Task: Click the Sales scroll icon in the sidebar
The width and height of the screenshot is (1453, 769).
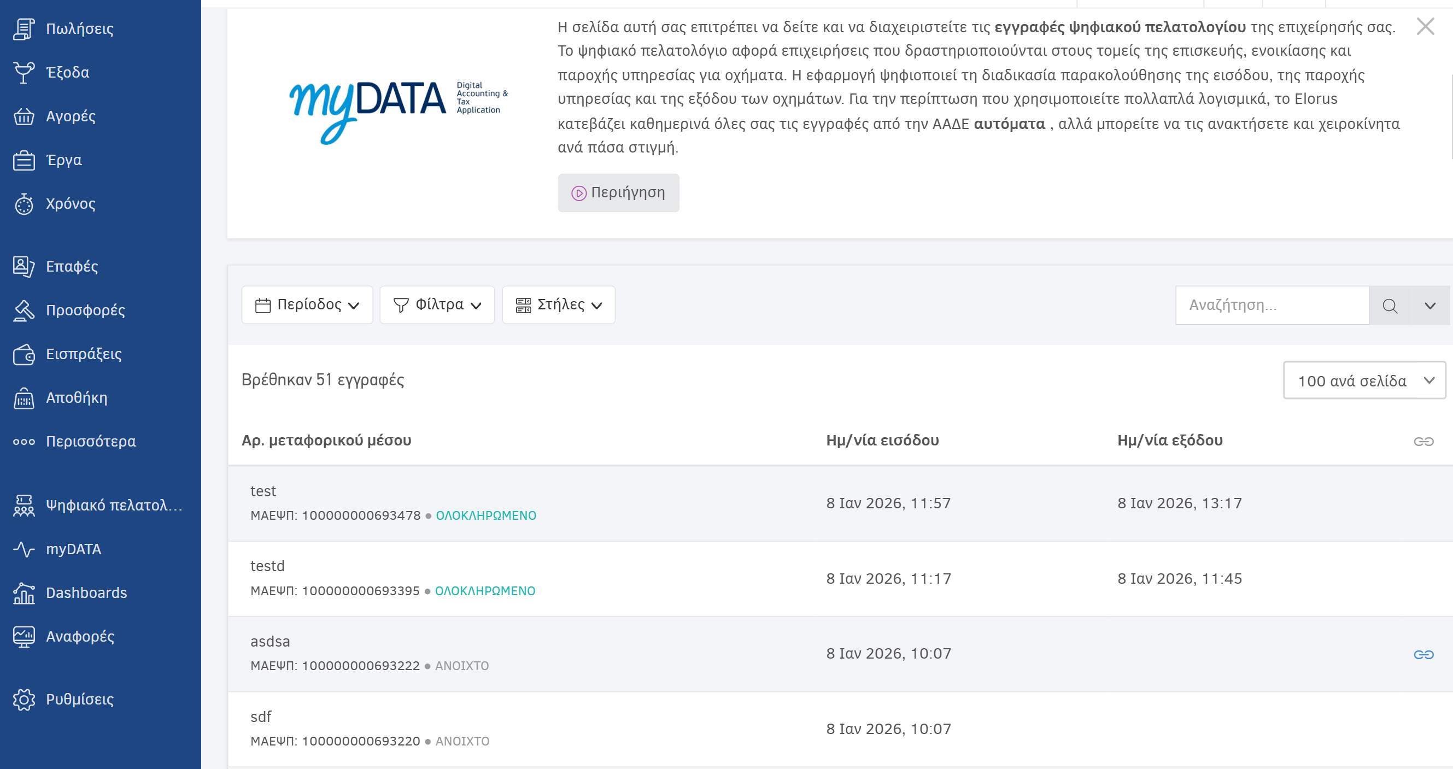Action: 24,29
